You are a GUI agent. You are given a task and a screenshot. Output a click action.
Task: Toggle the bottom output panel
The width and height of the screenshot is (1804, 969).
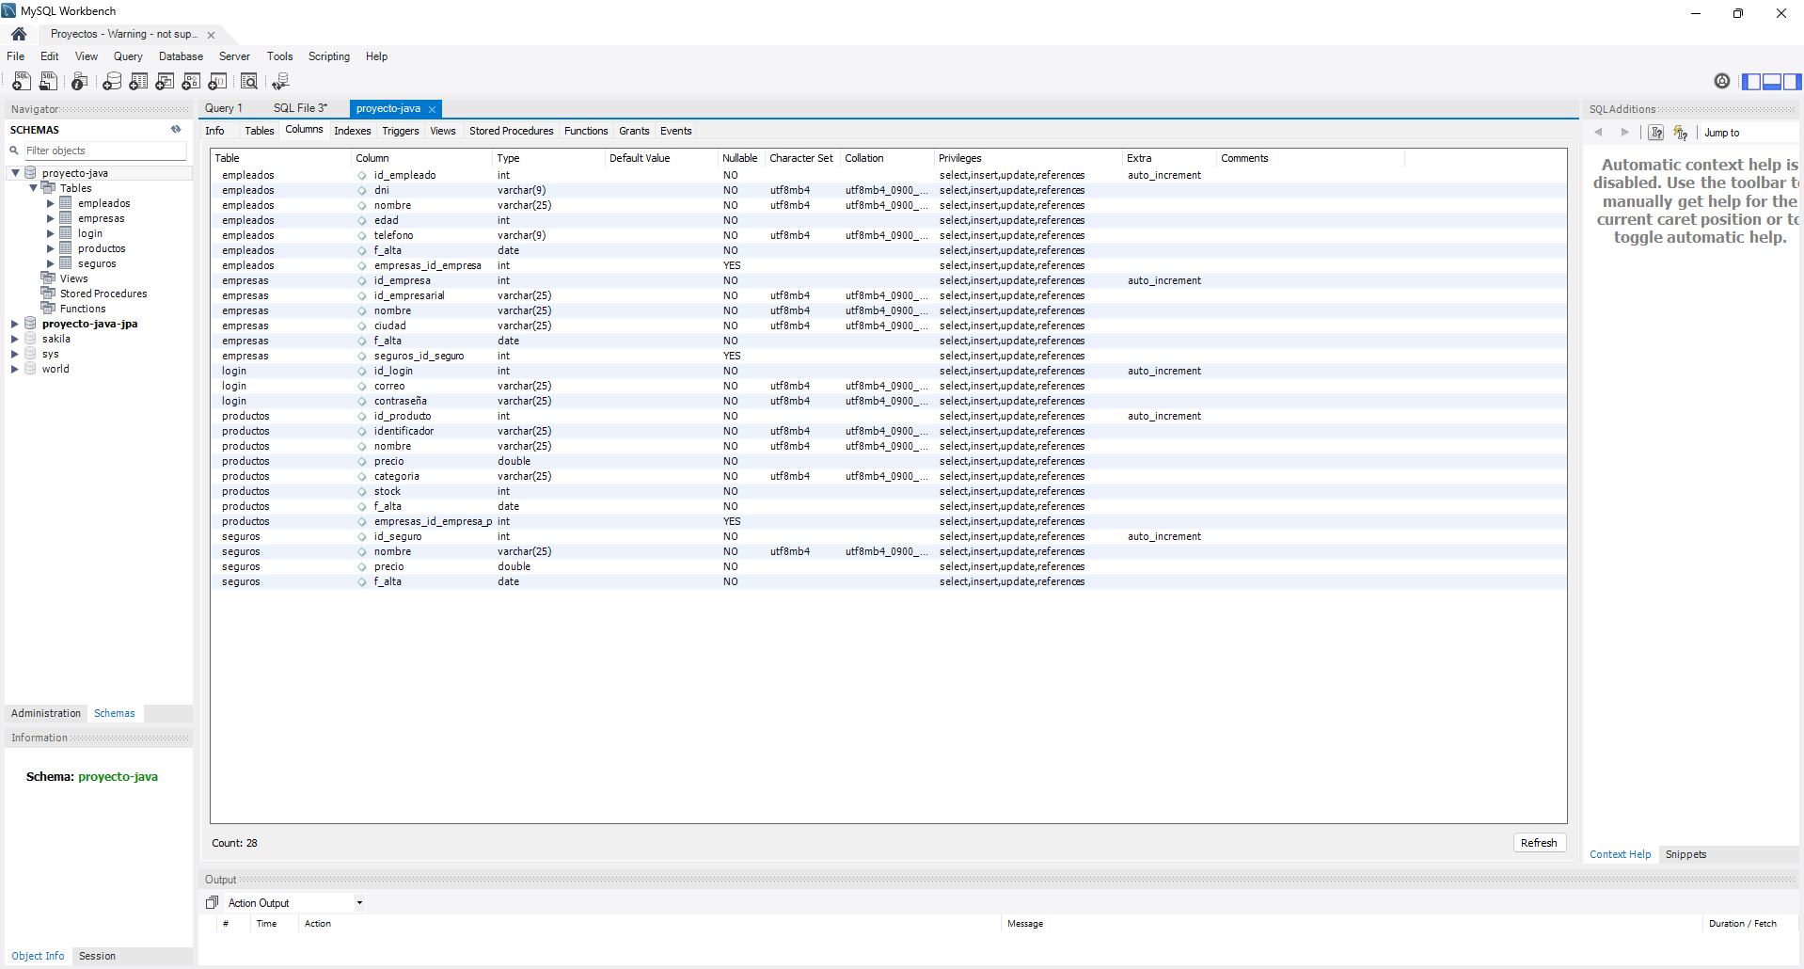coord(1771,82)
